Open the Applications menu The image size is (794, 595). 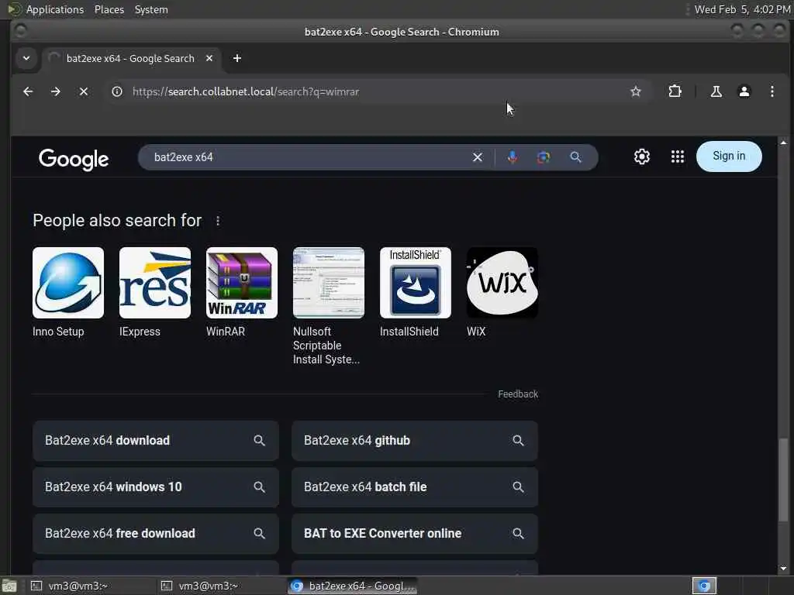pos(47,9)
